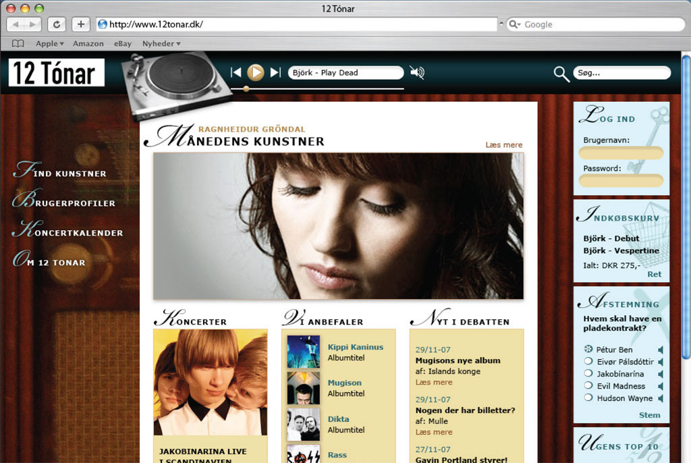Preview Eivør Pálsdóttir with speaker icon
Image resolution: width=691 pixels, height=463 pixels.
click(x=661, y=362)
